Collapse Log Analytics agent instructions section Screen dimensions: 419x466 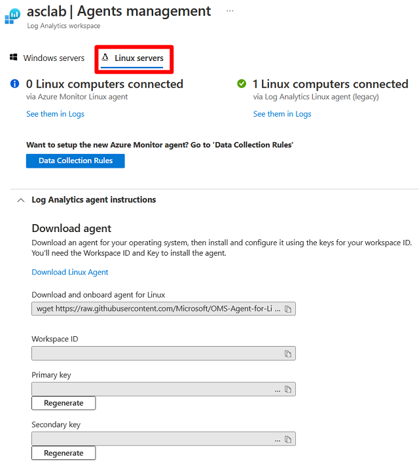point(20,200)
